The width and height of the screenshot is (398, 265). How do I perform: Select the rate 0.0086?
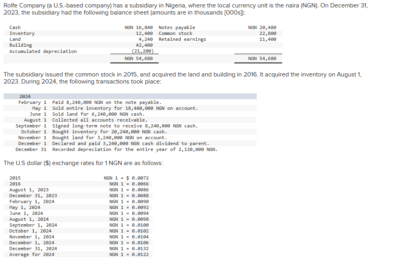140,190
